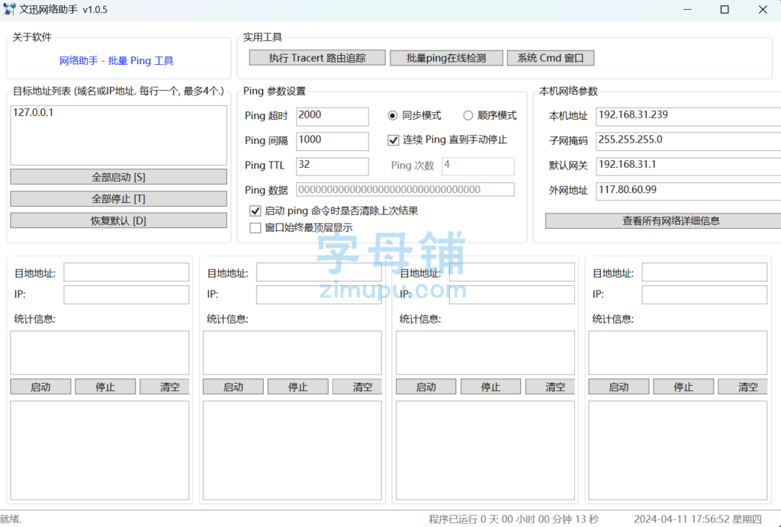Click the 外网地址 field

[689, 191]
